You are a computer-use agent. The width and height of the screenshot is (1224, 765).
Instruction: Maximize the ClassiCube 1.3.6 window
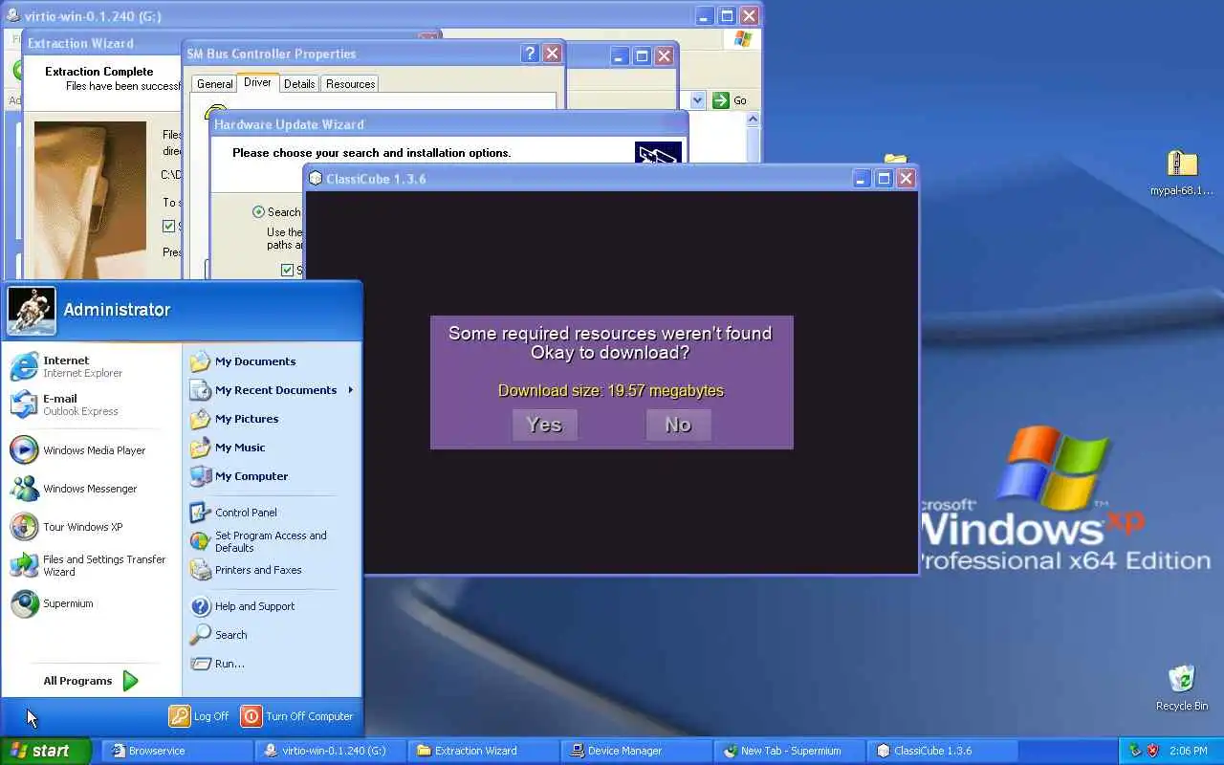point(885,179)
